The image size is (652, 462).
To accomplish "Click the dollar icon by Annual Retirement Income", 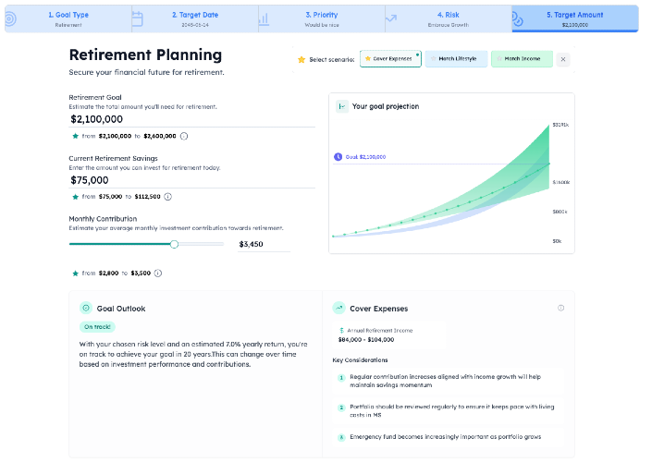I will pyautogui.click(x=342, y=331).
